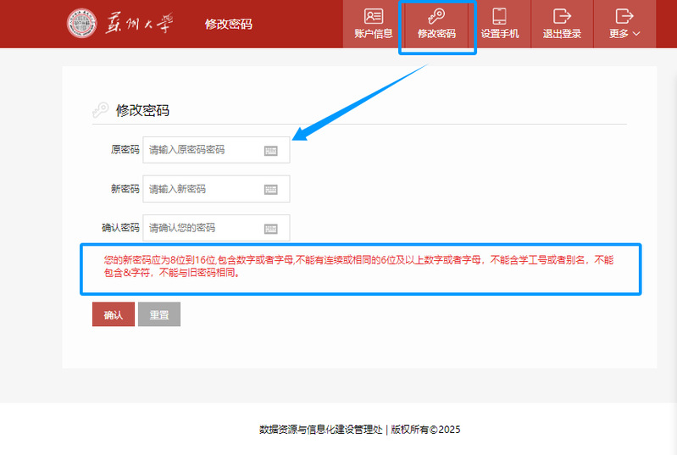Click the 设置手机 phone icon
This screenshot has height=455, width=677.
tap(499, 16)
